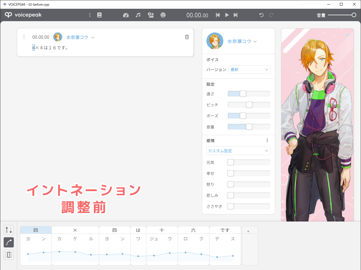Click the text line 4×4は16です。
361x270 pixels.
[x=50, y=48]
